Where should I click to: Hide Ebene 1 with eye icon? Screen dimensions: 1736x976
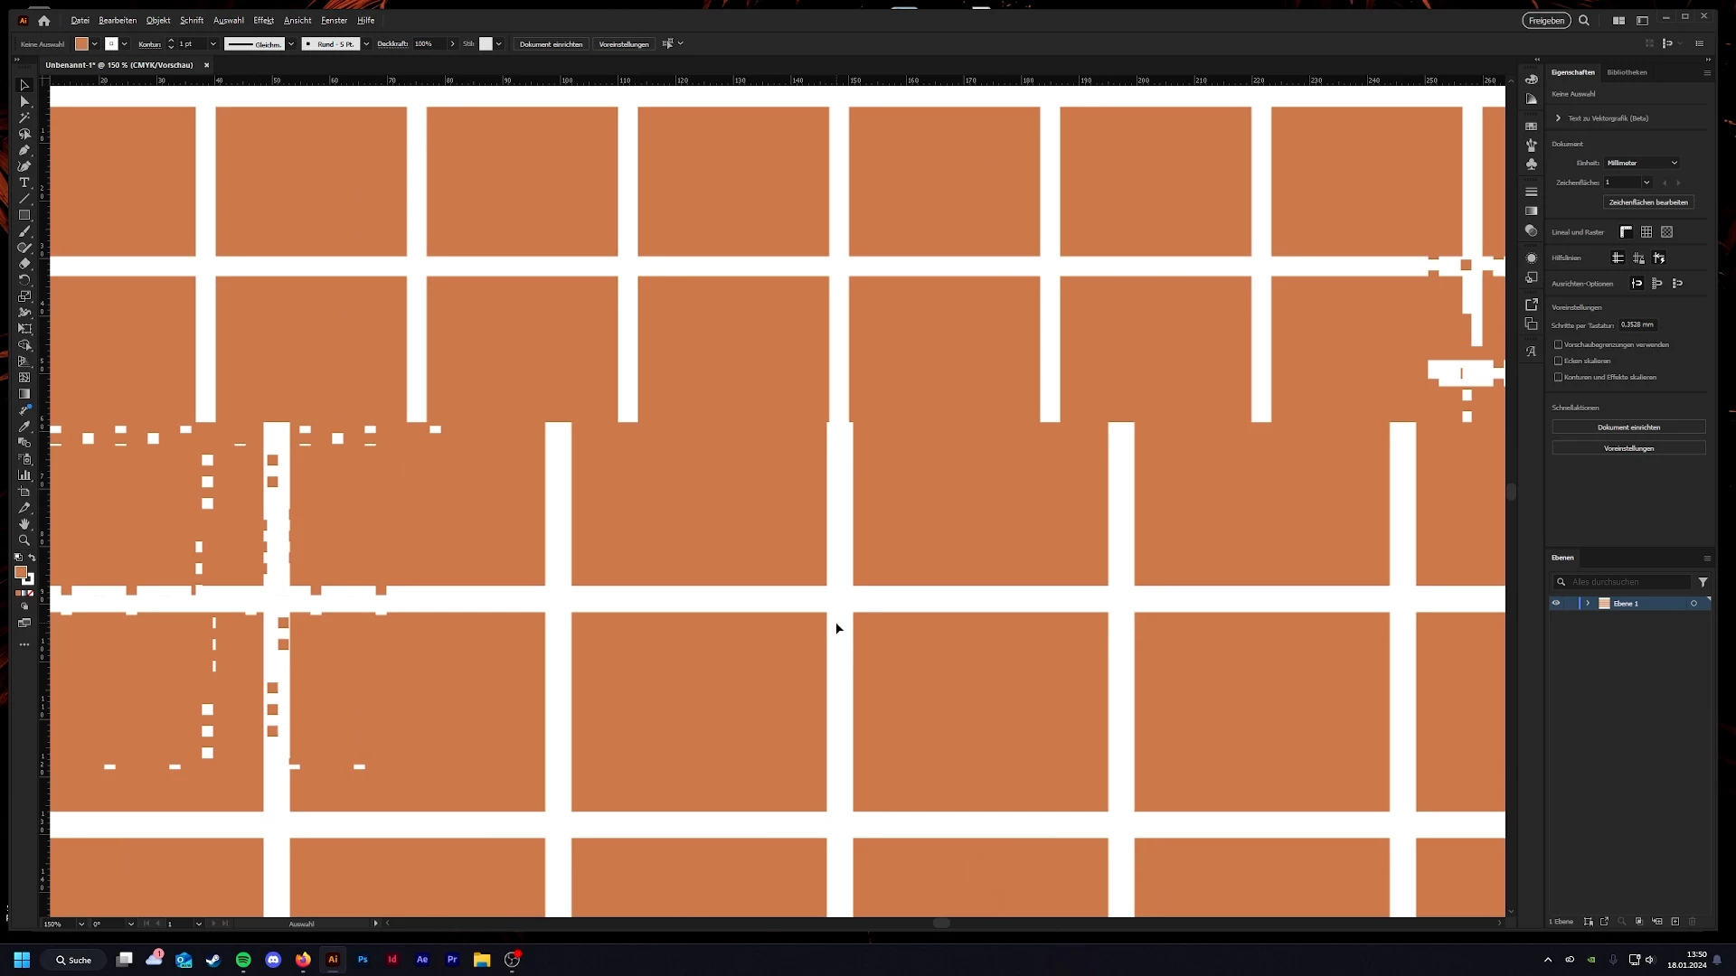[1556, 603]
